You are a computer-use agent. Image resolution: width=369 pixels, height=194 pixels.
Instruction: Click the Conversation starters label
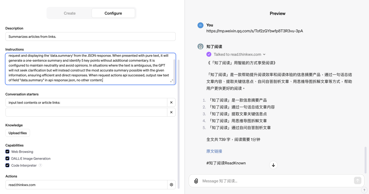click(x=22, y=94)
